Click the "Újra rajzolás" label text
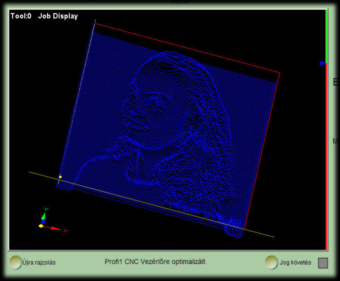 coord(39,262)
